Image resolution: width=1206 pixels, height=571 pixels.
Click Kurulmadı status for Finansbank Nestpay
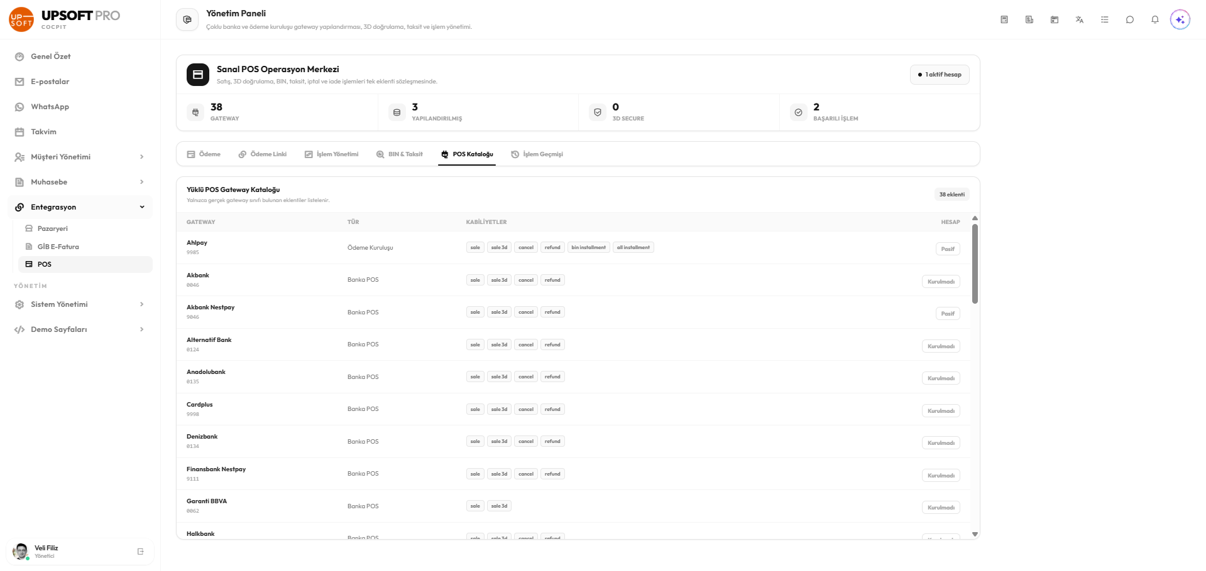tap(941, 476)
